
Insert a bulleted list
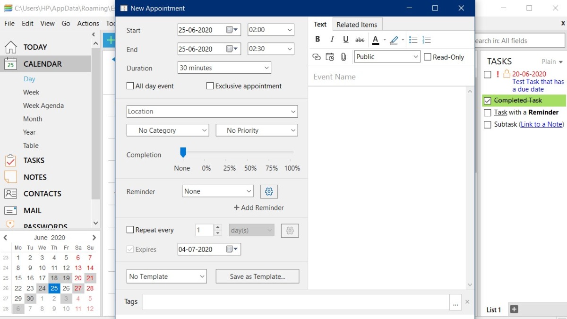(x=413, y=40)
